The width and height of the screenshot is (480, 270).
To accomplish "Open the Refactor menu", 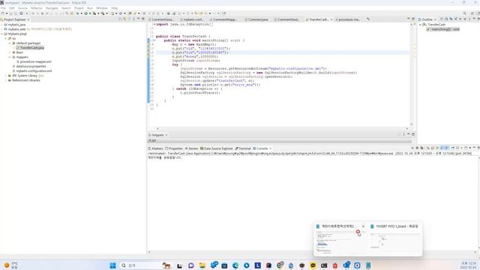I will [x=37, y=8].
